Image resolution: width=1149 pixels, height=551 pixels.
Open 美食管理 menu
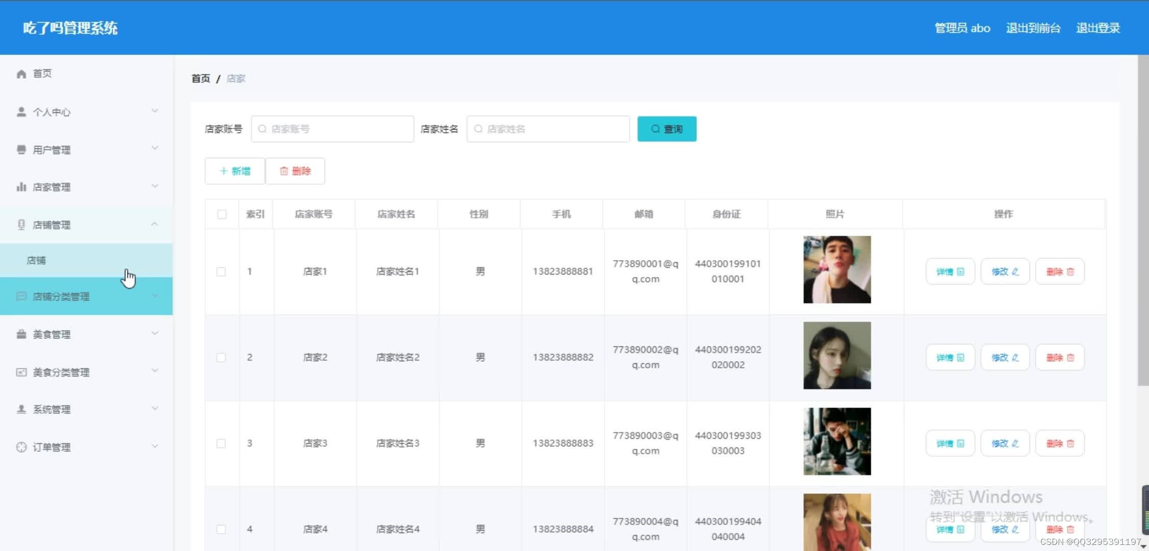pyautogui.click(x=86, y=334)
